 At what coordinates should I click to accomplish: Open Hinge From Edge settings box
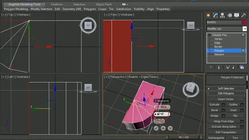pos(242,121)
